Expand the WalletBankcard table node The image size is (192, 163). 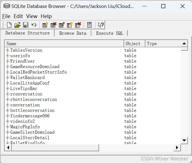click(7, 77)
